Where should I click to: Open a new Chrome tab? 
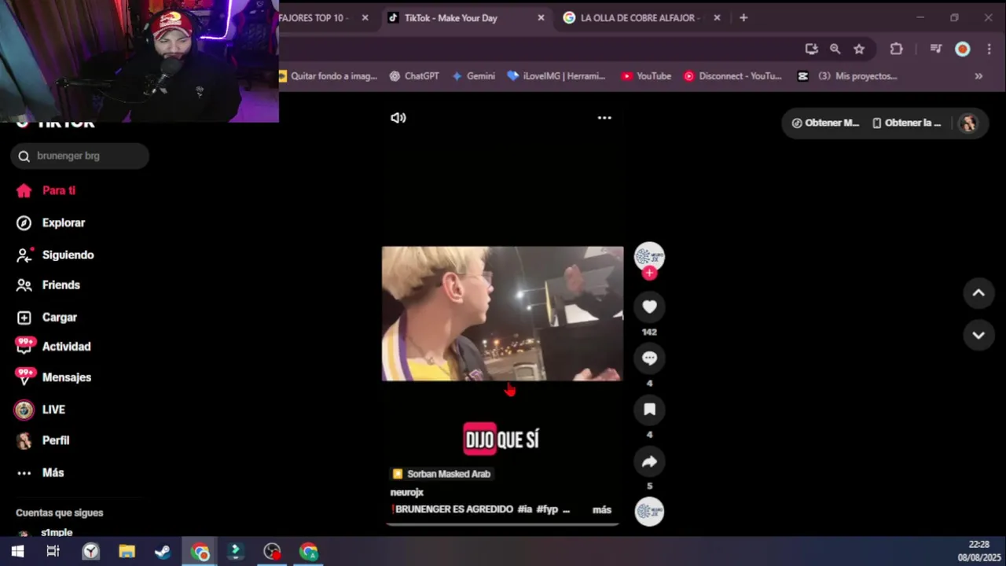pyautogui.click(x=743, y=17)
